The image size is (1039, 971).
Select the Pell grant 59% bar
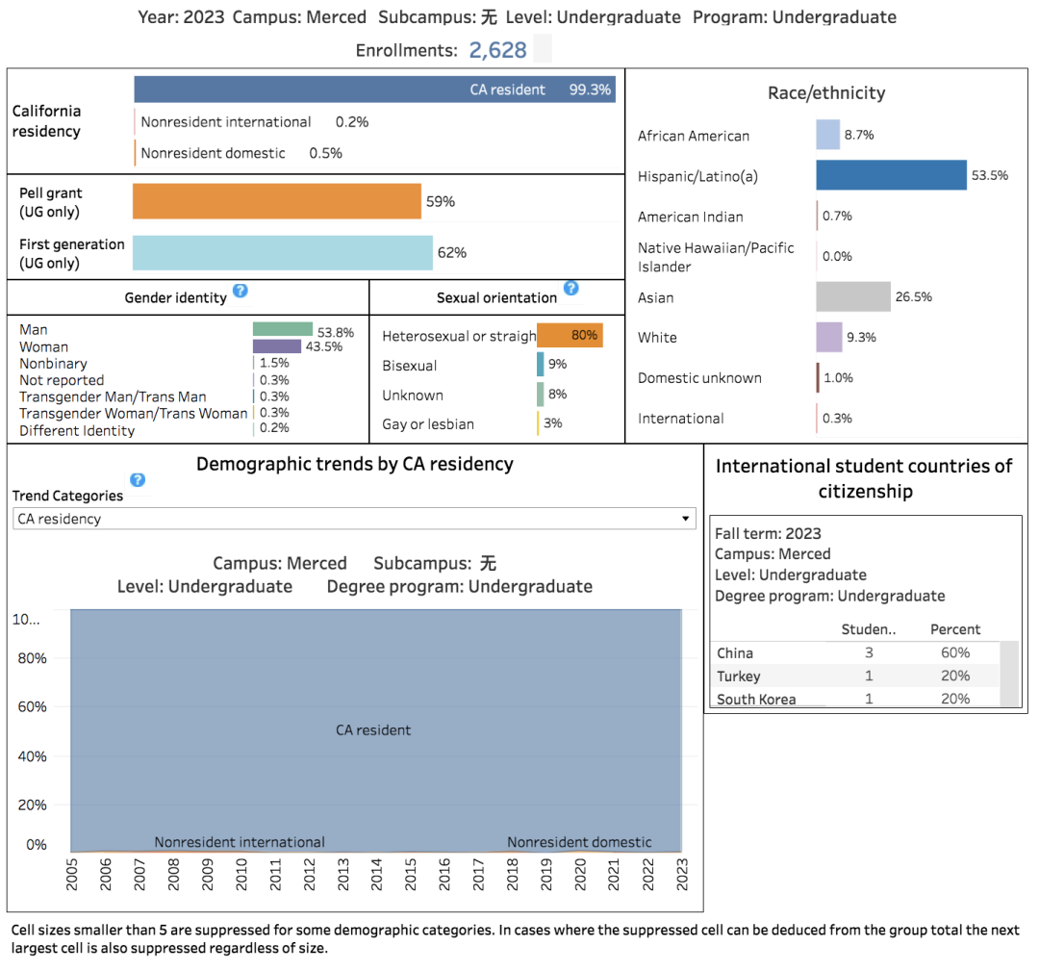point(277,201)
